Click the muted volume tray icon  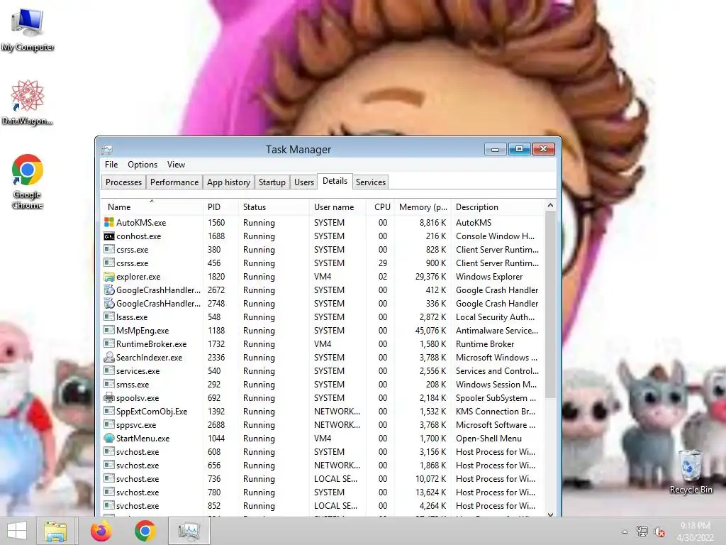tap(659, 532)
